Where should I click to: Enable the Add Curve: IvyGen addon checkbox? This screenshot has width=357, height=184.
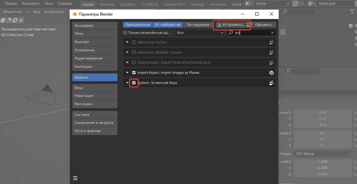tap(134, 42)
